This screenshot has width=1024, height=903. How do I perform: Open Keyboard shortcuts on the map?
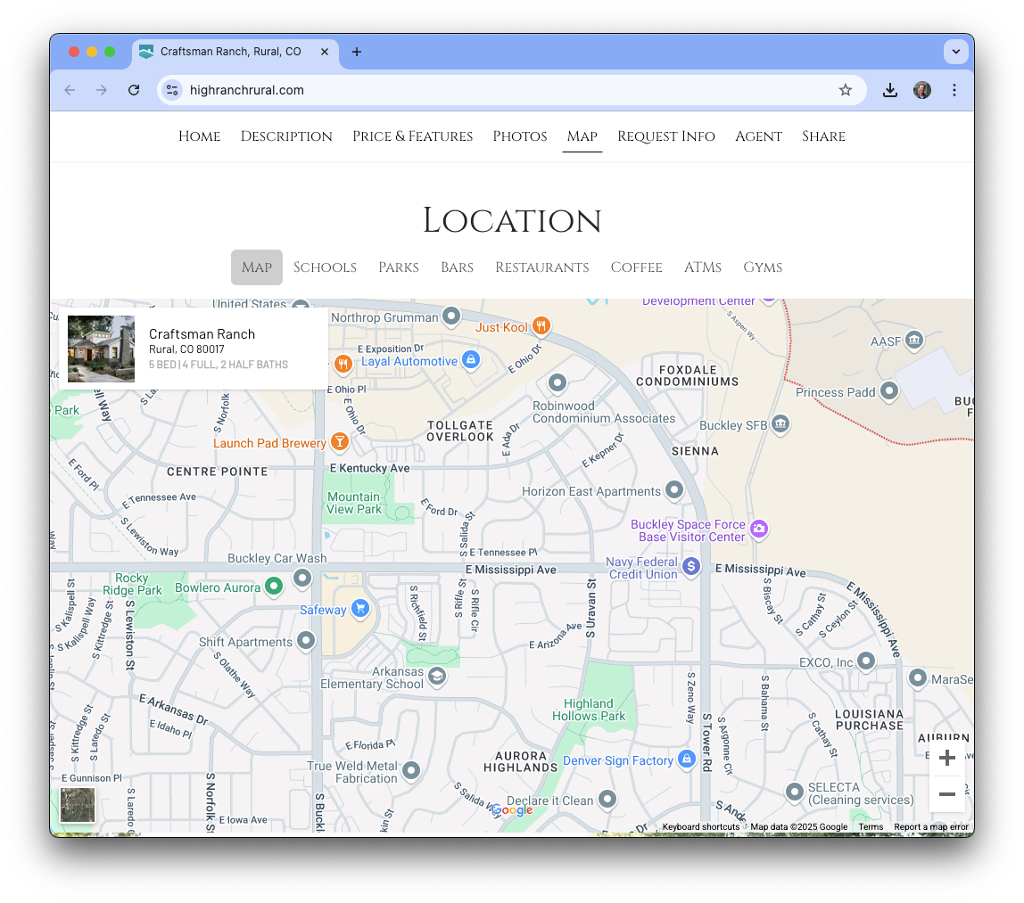point(701,826)
